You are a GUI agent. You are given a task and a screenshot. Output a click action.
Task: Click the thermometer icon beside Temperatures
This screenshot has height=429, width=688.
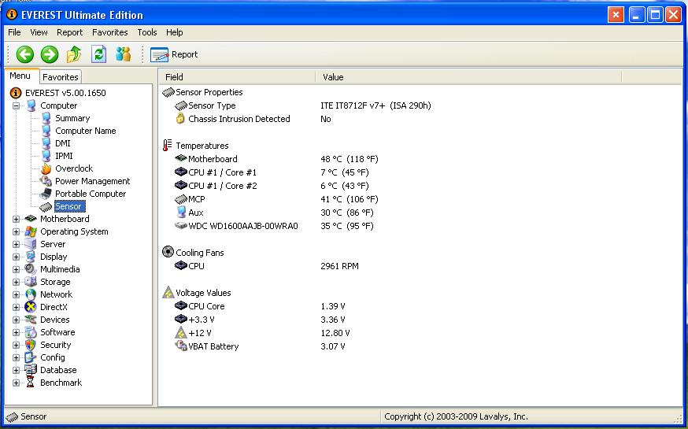click(167, 145)
